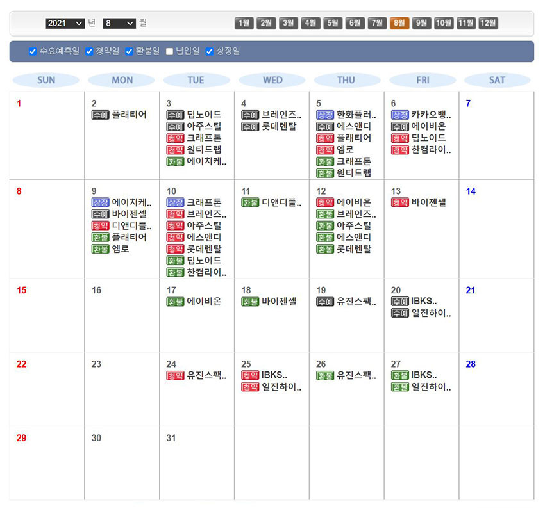This screenshot has width=545, height=511.
Task: Click the 청약 badge for 에이비온 on the 12th
Action: click(325, 202)
